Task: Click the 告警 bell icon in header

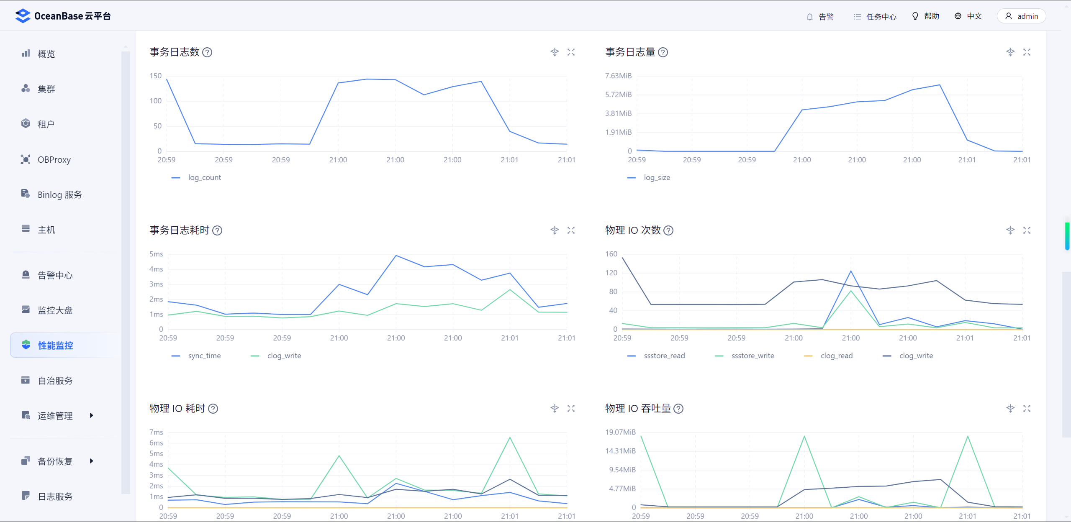Action: pos(810,17)
